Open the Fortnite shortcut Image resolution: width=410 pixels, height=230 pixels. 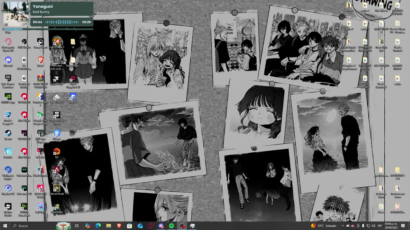8,154
